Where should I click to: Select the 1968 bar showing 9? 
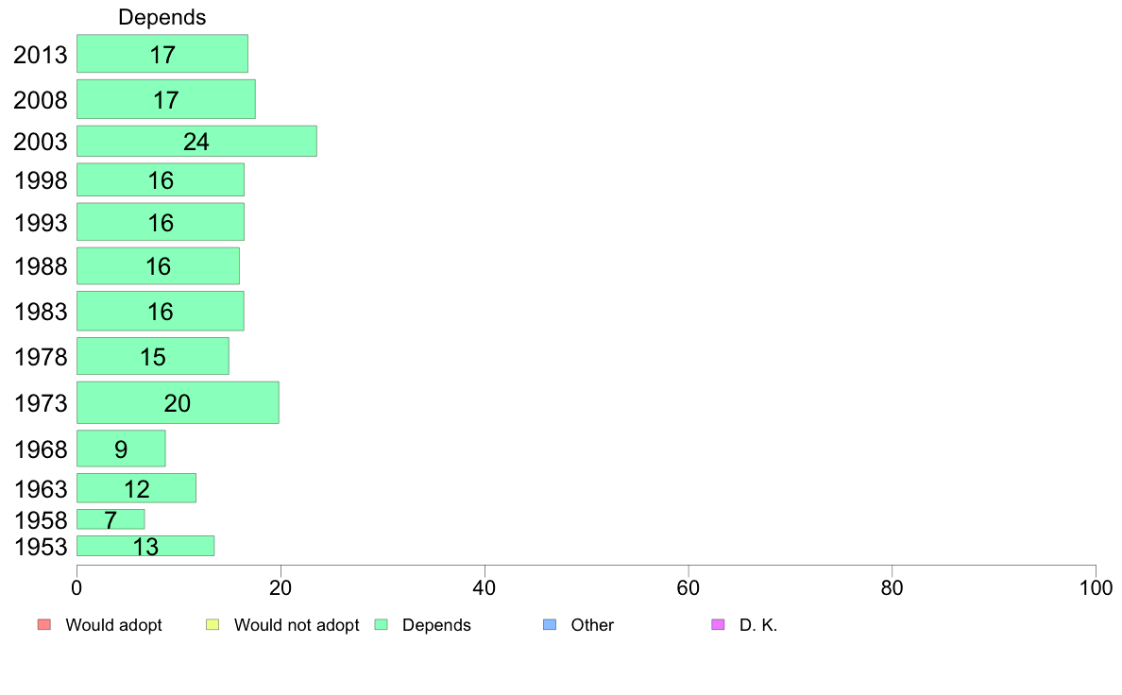(121, 449)
